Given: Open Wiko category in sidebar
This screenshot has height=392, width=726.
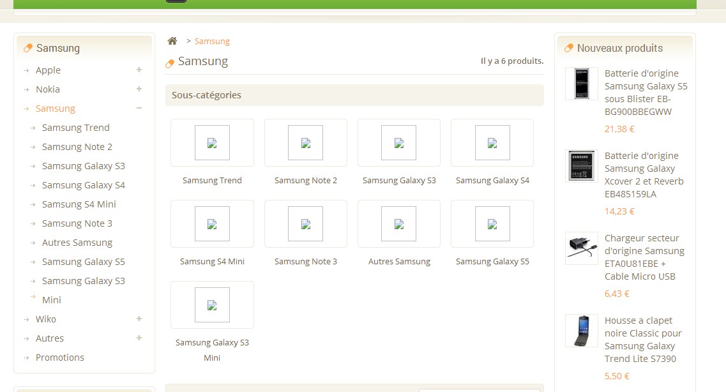Looking at the screenshot, I should click(46, 319).
